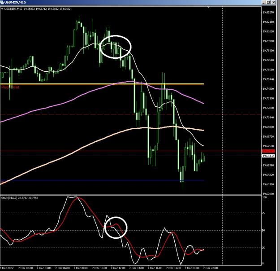Click the chart window icon in title bar
The height and width of the screenshot is (271, 280).
tap(2, 2)
